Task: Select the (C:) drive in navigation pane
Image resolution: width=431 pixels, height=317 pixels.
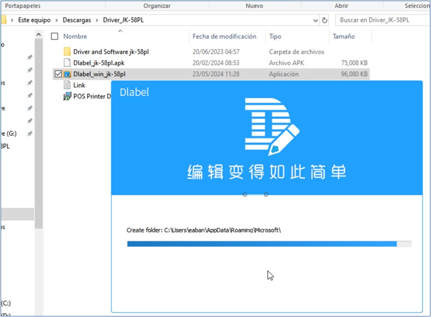Action: click(6, 303)
